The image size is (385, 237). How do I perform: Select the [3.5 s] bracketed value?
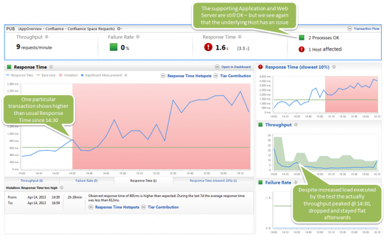coord(243,48)
